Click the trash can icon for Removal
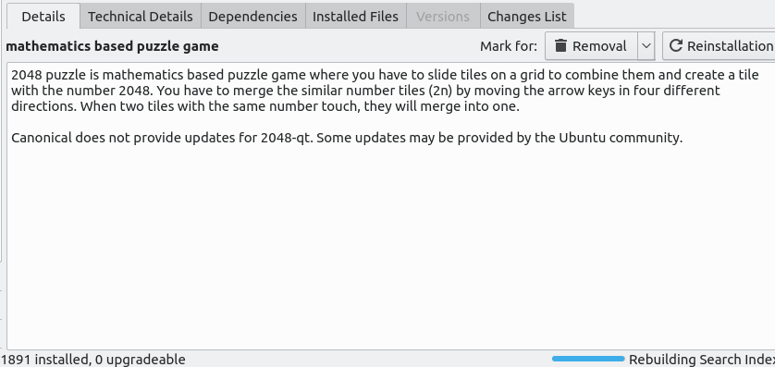Screen dimensions: 775x367 pyautogui.click(x=560, y=46)
